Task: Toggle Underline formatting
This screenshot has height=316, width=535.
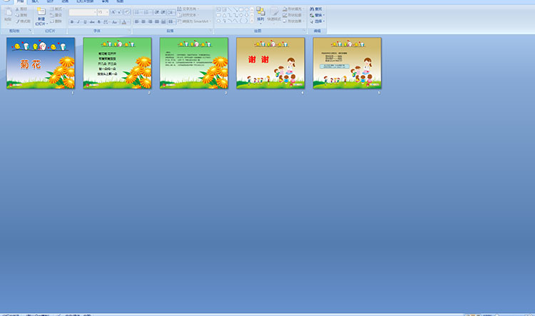Action: tap(85, 22)
